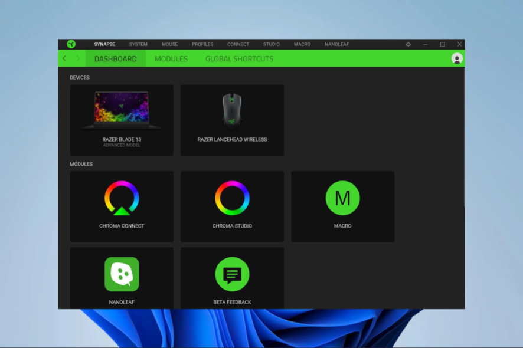
Task: Open the Chroma Studio ring icon
Action: [x=232, y=198]
